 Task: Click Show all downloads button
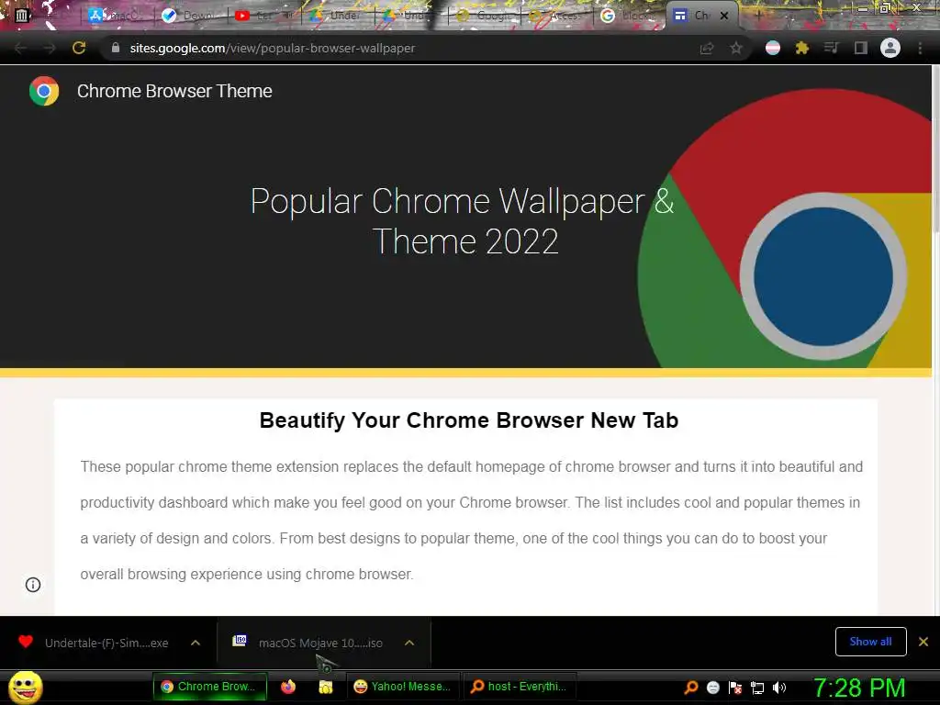coord(870,642)
